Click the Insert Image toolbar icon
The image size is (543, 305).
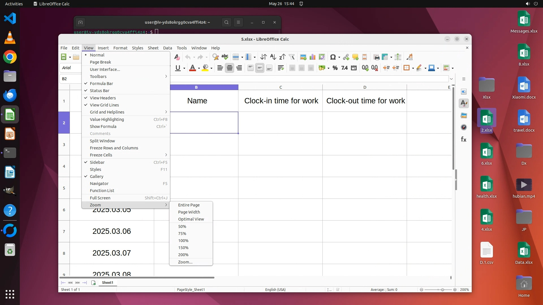click(x=303, y=57)
